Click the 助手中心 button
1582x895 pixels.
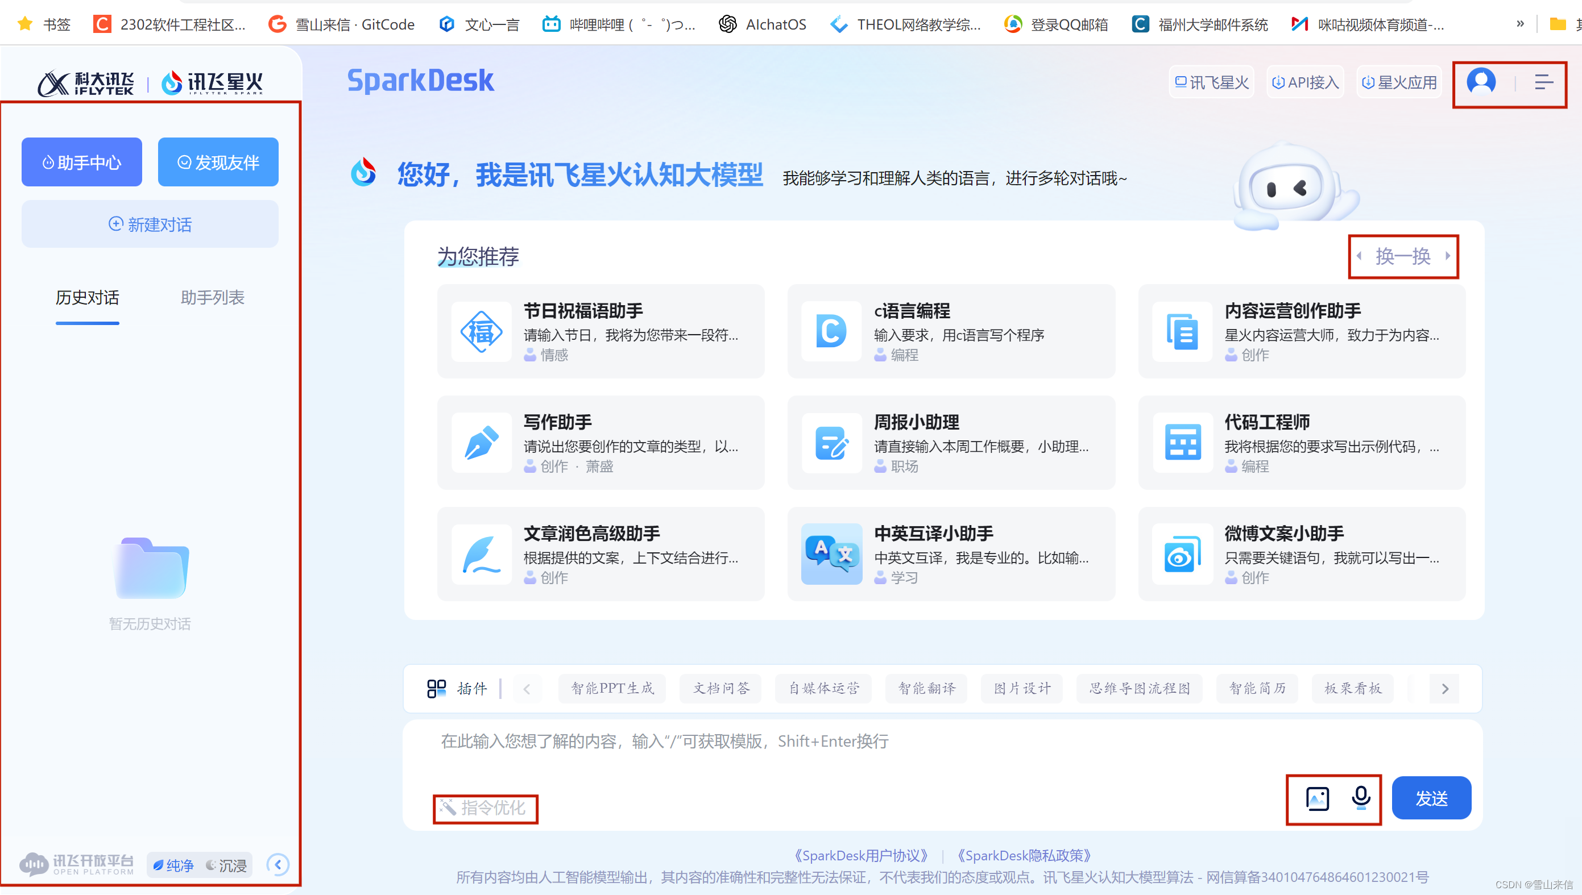[82, 163]
